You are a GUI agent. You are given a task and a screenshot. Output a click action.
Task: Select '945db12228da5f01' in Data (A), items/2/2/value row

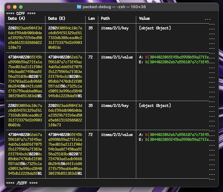pos(25,173)
